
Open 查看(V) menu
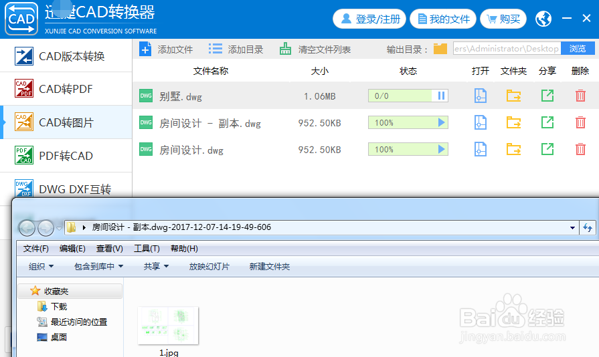pyautogui.click(x=109, y=249)
